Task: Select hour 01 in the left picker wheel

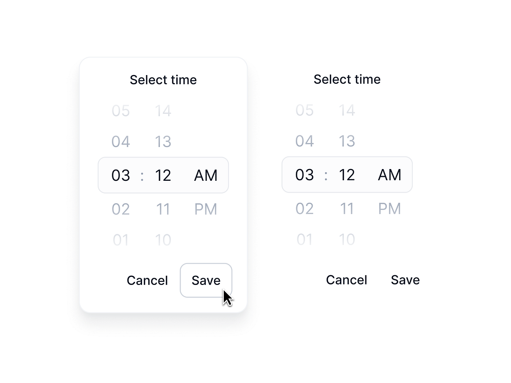Action: pos(121,240)
